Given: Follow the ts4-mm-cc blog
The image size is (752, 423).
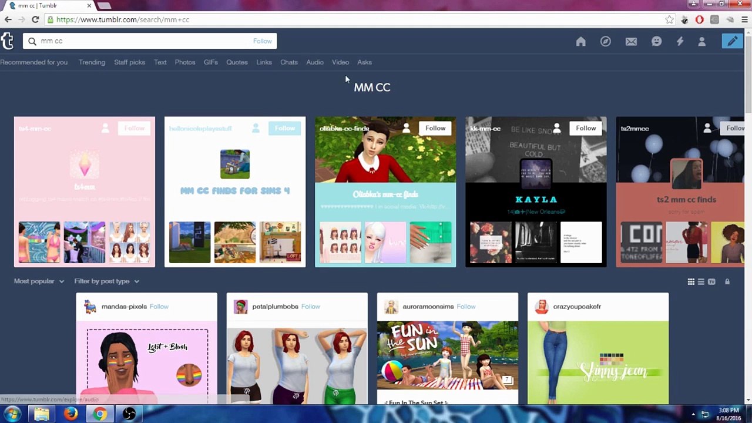Looking at the screenshot, I should 134,128.
